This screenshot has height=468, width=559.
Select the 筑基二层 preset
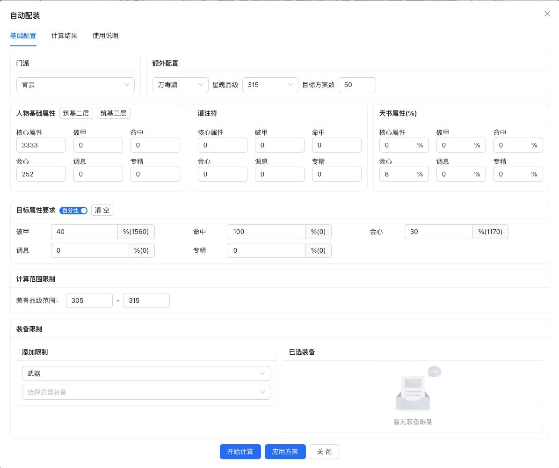76,113
